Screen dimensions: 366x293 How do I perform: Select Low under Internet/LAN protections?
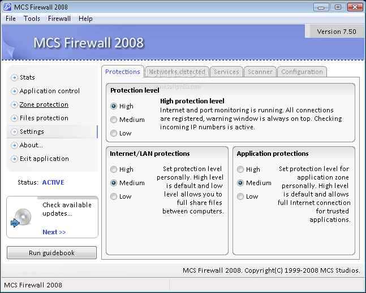(114, 196)
